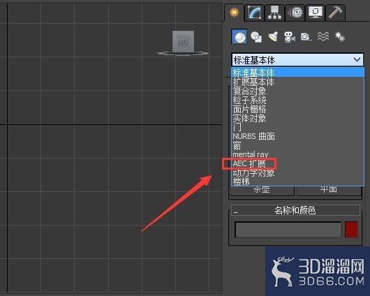
Task: Choose 扩展基本体 from the list
Action: pyautogui.click(x=297, y=82)
